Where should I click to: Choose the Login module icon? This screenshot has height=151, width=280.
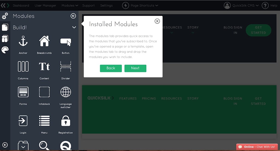[23, 121]
